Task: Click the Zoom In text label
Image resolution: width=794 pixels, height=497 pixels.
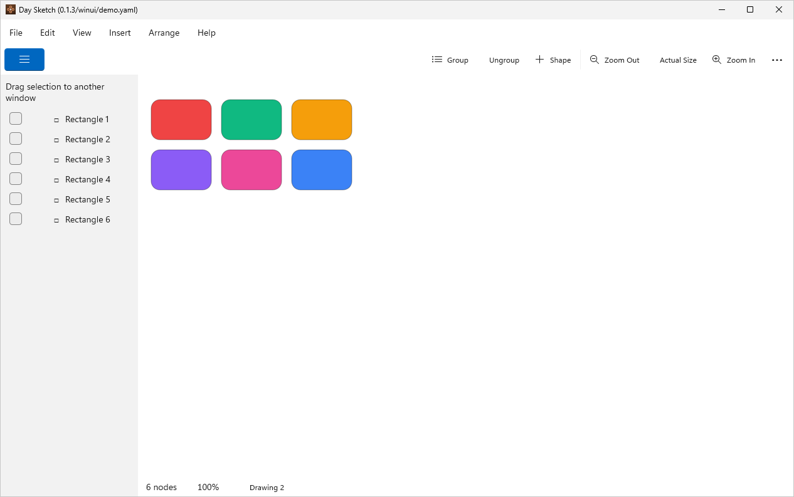Action: point(741,60)
